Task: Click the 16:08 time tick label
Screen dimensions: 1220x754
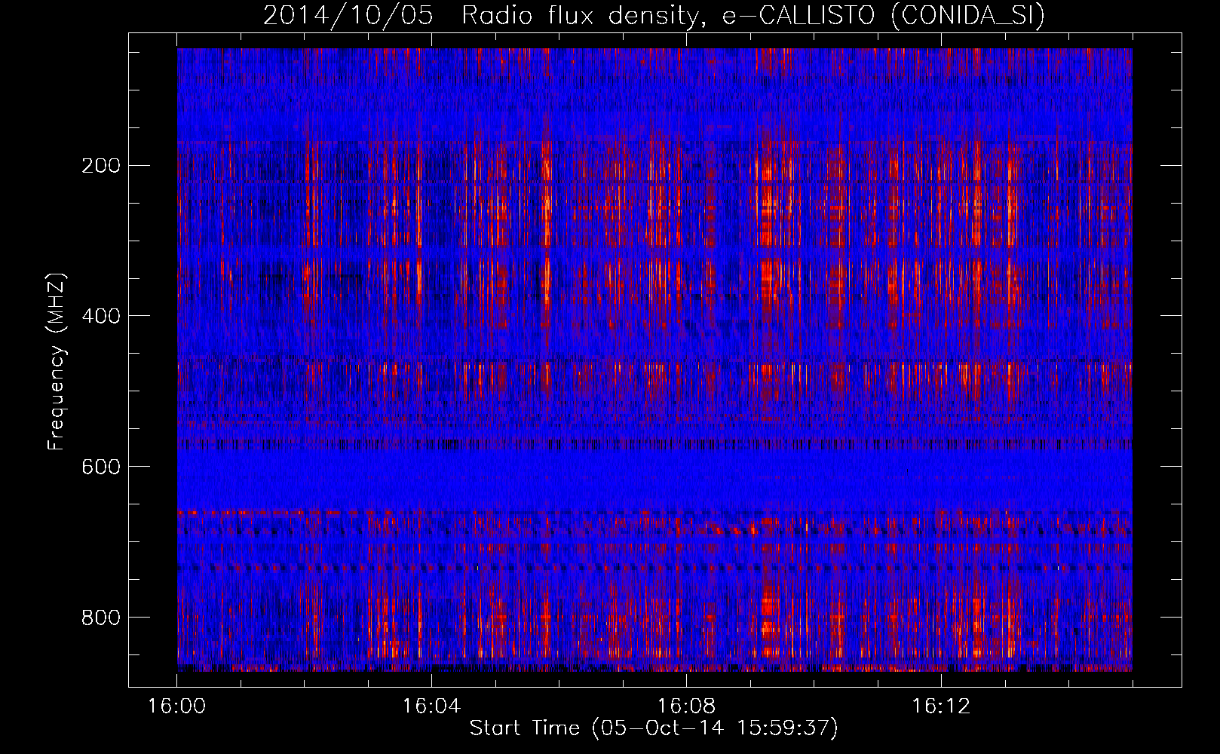Action: [686, 706]
